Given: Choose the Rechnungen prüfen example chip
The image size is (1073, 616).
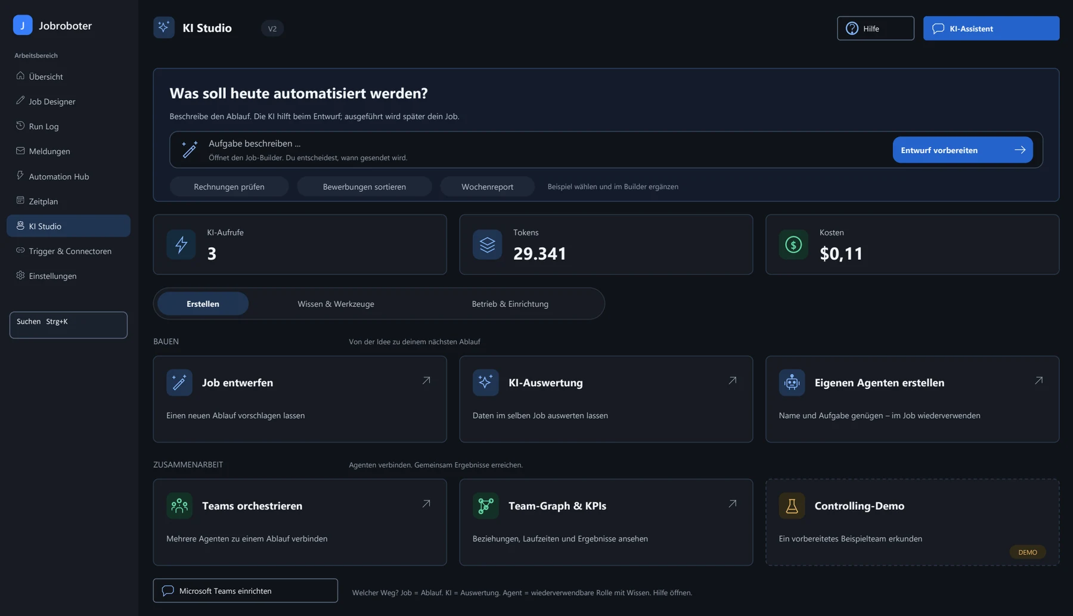Looking at the screenshot, I should (x=229, y=186).
